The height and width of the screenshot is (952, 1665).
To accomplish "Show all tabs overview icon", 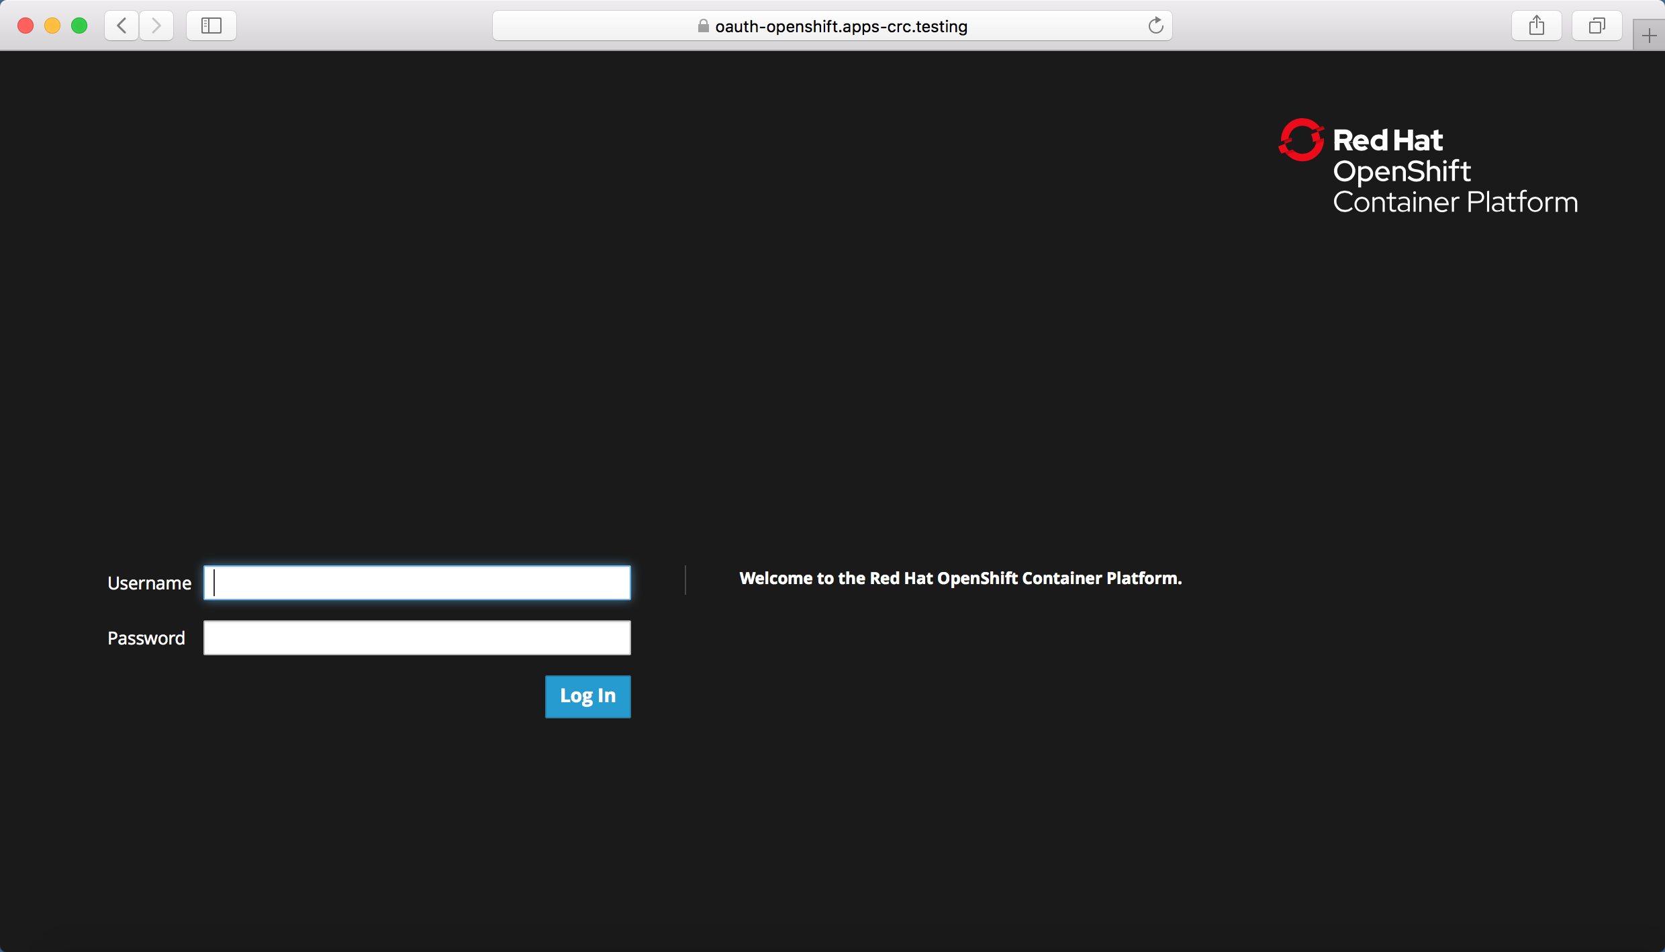I will pyautogui.click(x=1597, y=26).
